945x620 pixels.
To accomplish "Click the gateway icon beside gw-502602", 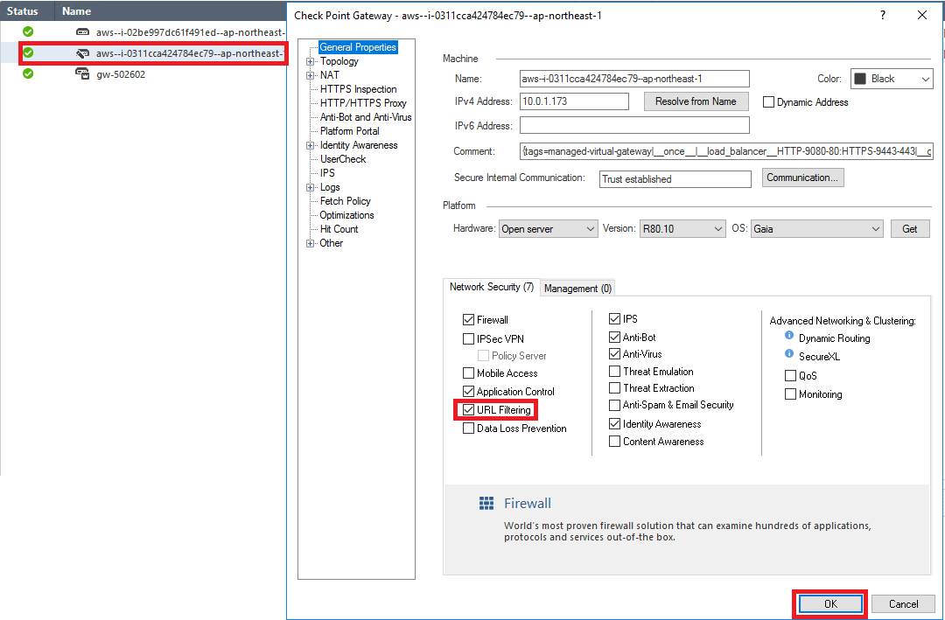I will pyautogui.click(x=82, y=73).
